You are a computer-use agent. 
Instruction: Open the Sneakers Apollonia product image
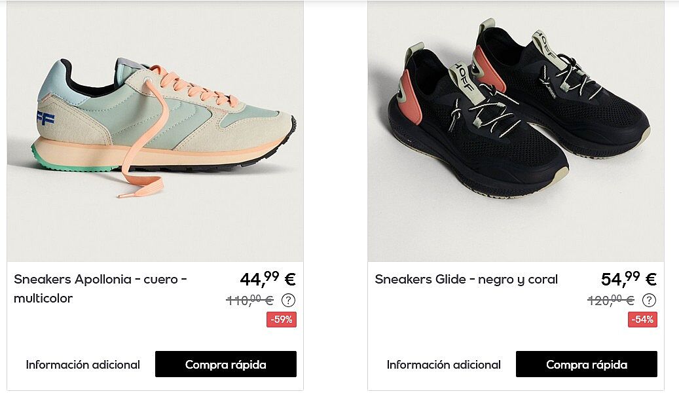tap(155, 131)
